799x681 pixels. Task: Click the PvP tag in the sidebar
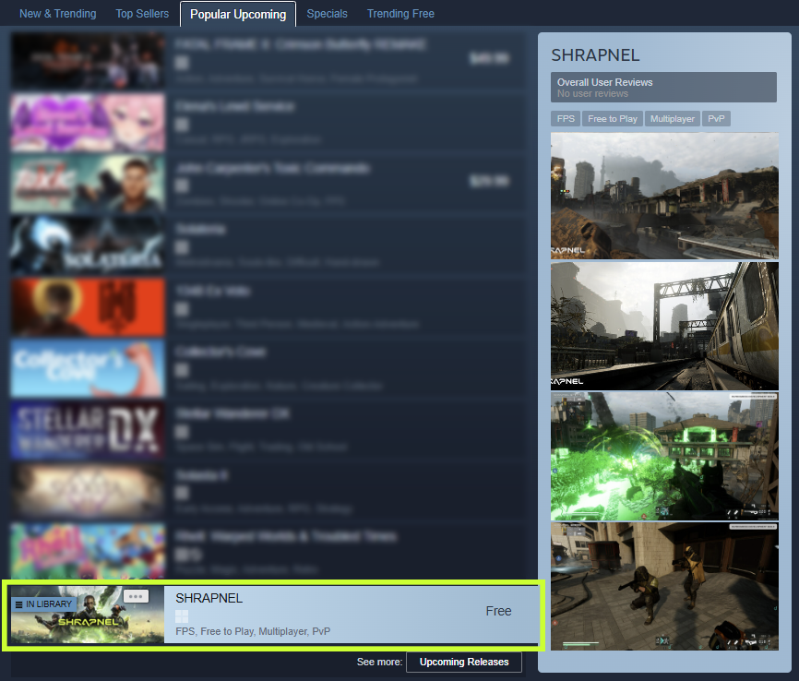(716, 118)
